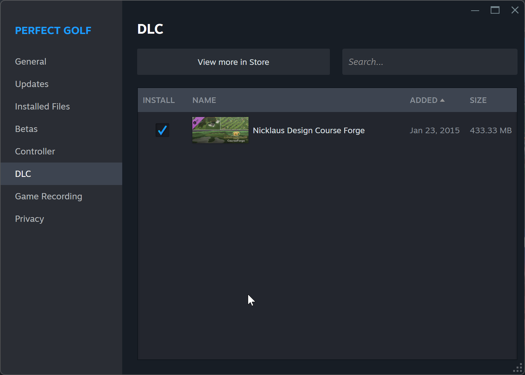The width and height of the screenshot is (525, 375).
Task: Click View more in Store button
Action: point(233,62)
